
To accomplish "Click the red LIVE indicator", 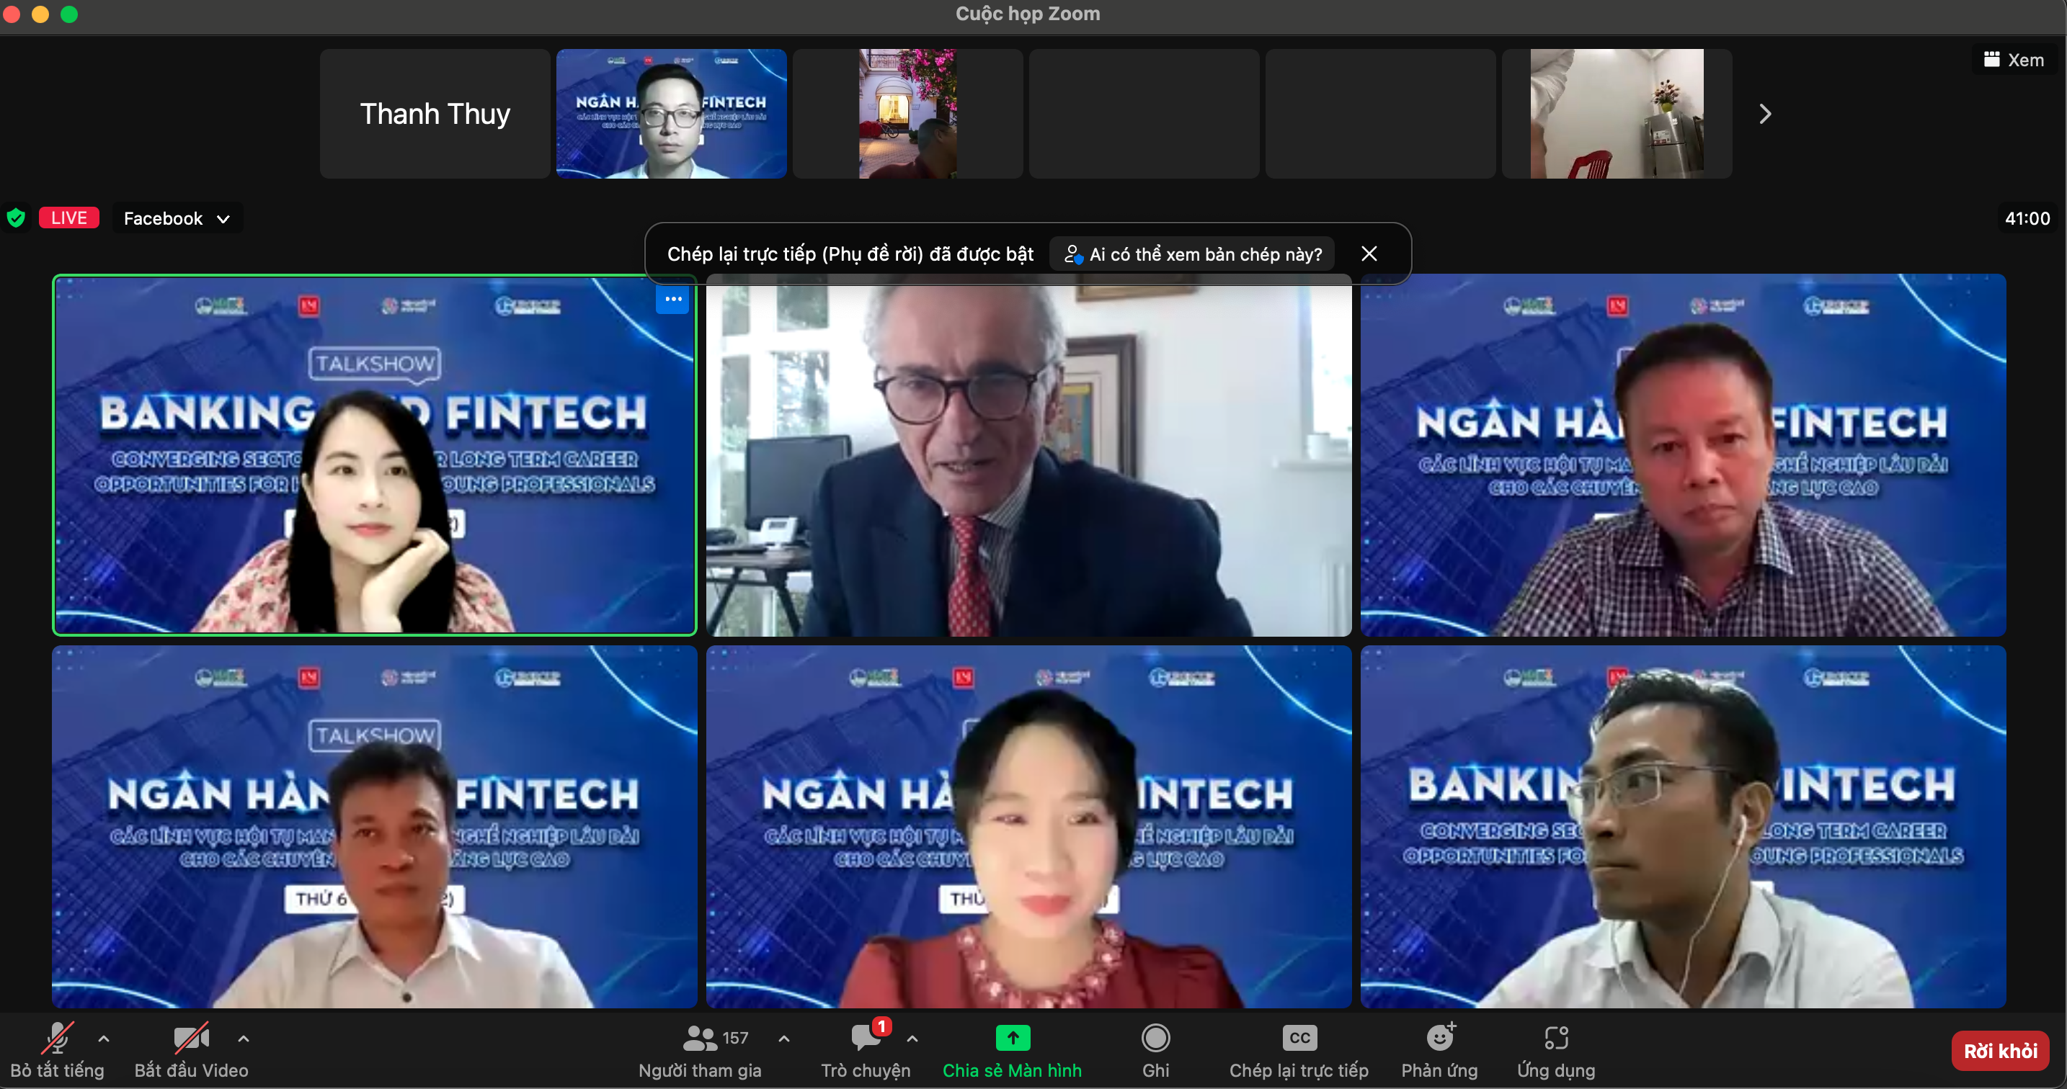I will [x=69, y=218].
